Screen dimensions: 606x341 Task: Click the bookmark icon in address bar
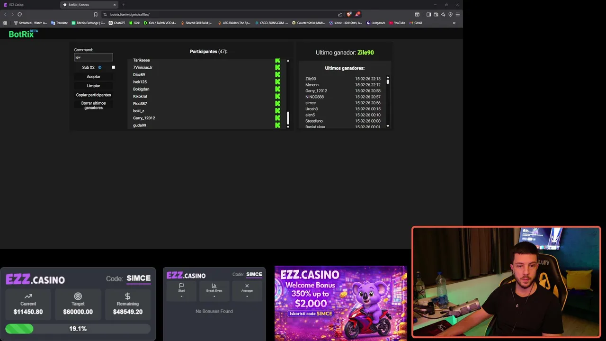click(x=96, y=14)
